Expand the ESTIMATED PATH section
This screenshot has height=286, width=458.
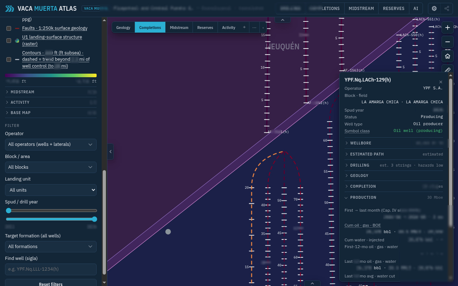coord(394,154)
